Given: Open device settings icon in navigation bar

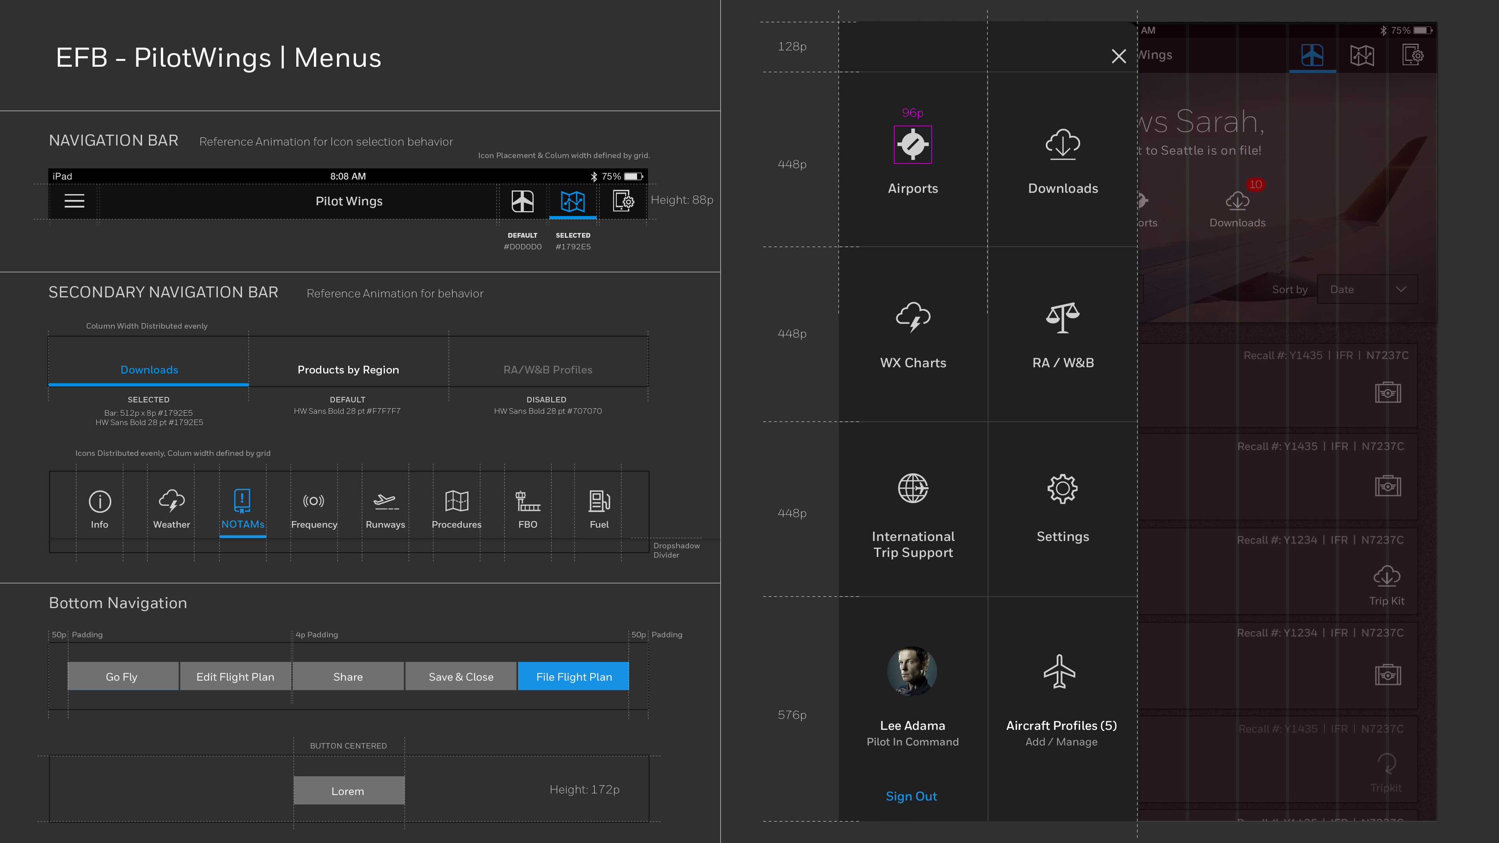Looking at the screenshot, I should tap(623, 201).
